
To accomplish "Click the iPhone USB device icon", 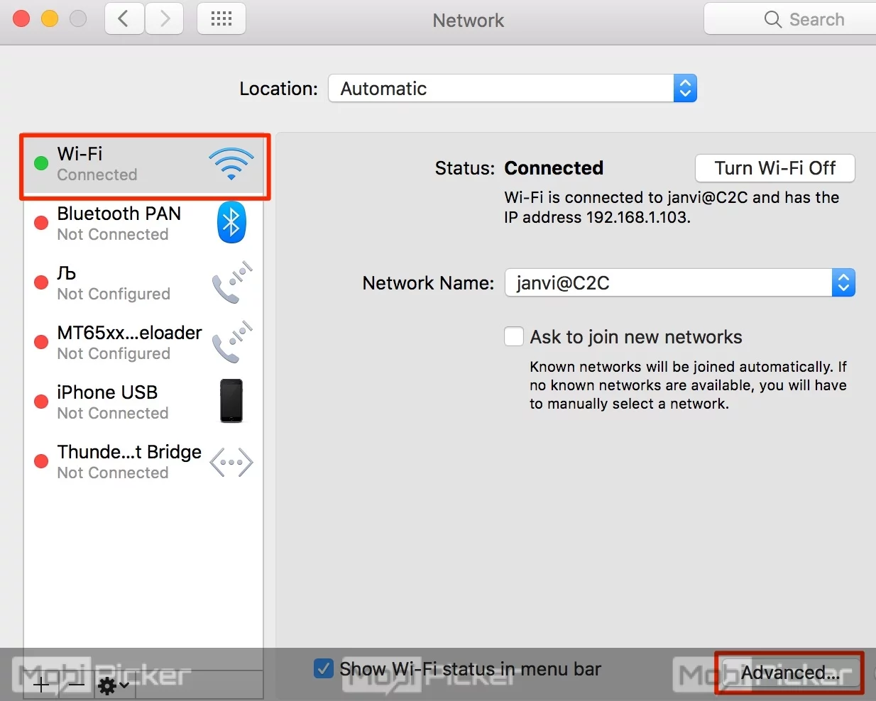I will click(231, 401).
